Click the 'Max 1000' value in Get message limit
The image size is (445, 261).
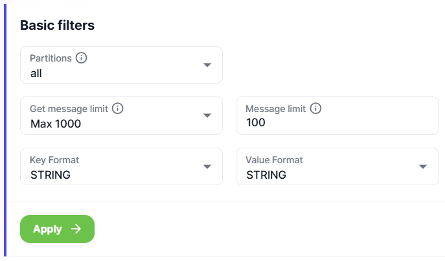click(56, 124)
